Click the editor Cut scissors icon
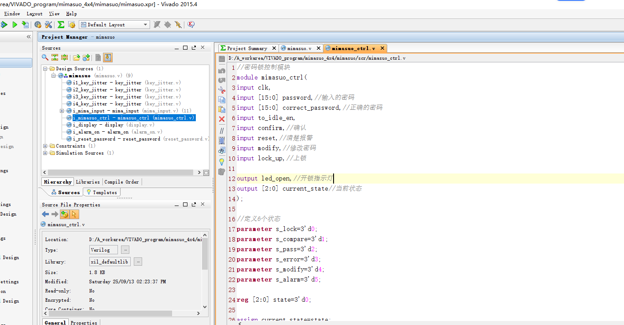The image size is (624, 325). click(222, 90)
